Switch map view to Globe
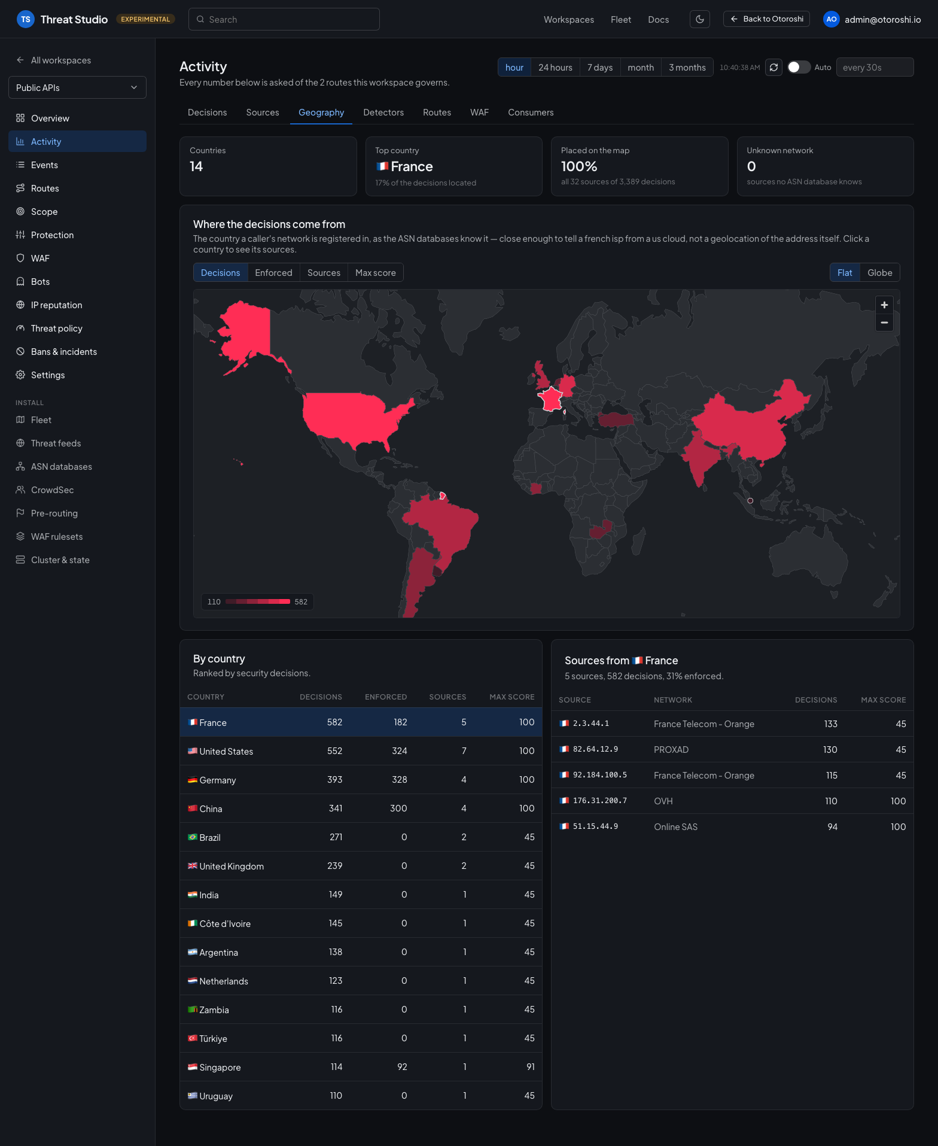938x1146 pixels. [x=879, y=273]
